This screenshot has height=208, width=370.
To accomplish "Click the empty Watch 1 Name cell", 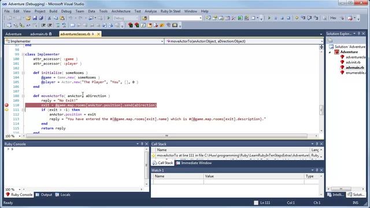I will pos(179,181).
